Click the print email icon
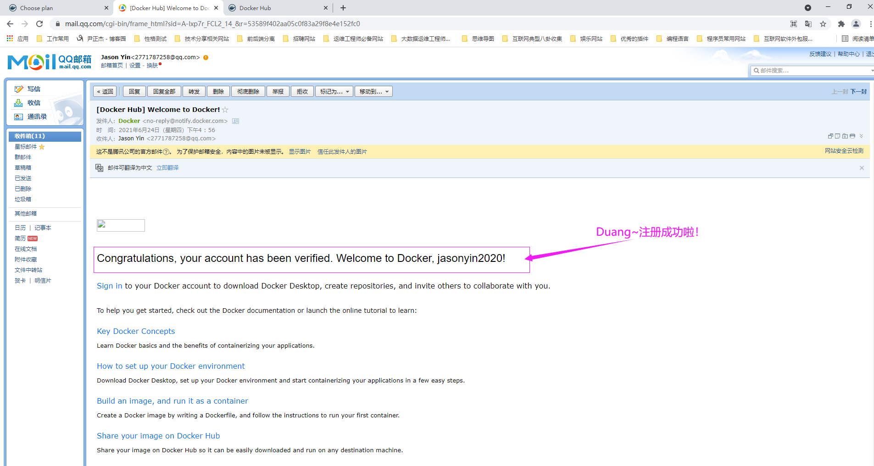The height and width of the screenshot is (466, 874). tap(852, 136)
